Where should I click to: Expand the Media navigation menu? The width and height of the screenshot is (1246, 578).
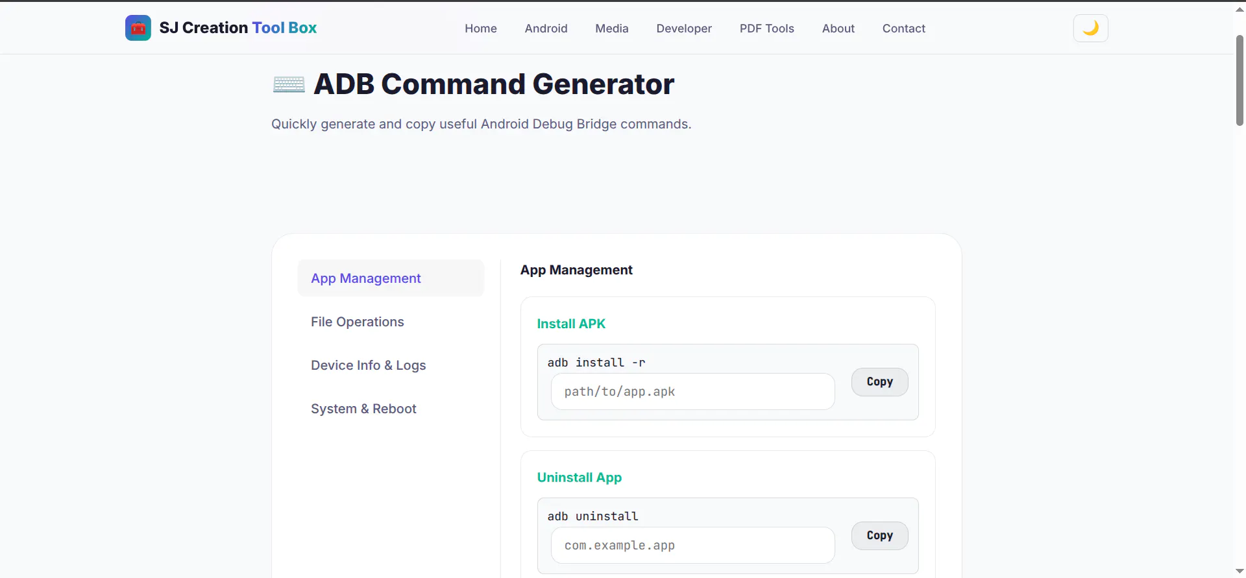[x=612, y=29]
